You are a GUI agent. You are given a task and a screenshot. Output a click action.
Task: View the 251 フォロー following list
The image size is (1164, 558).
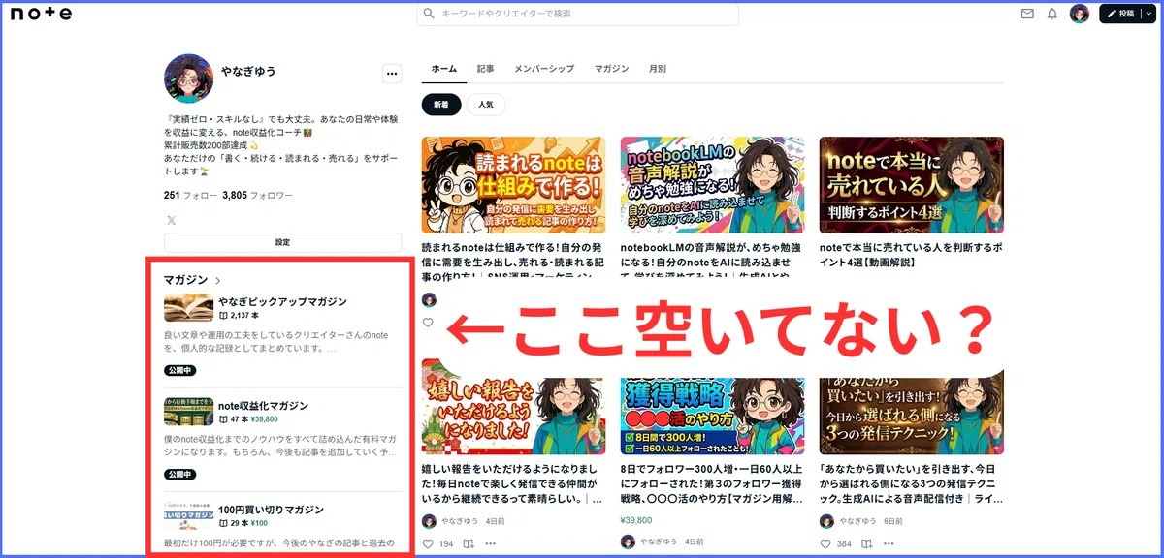[190, 195]
